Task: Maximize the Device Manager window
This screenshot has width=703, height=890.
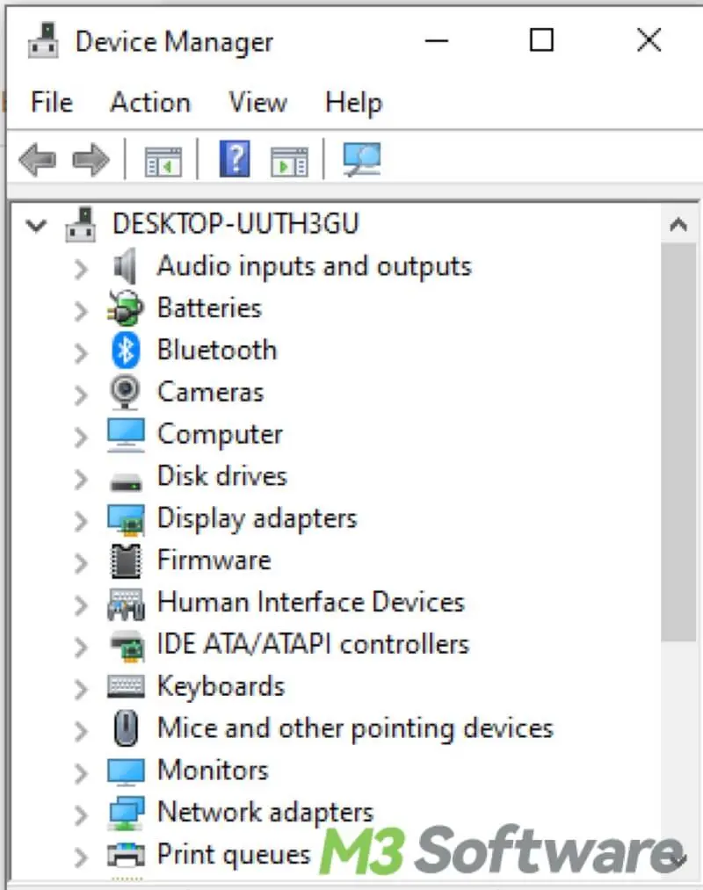Action: pyautogui.click(x=541, y=41)
